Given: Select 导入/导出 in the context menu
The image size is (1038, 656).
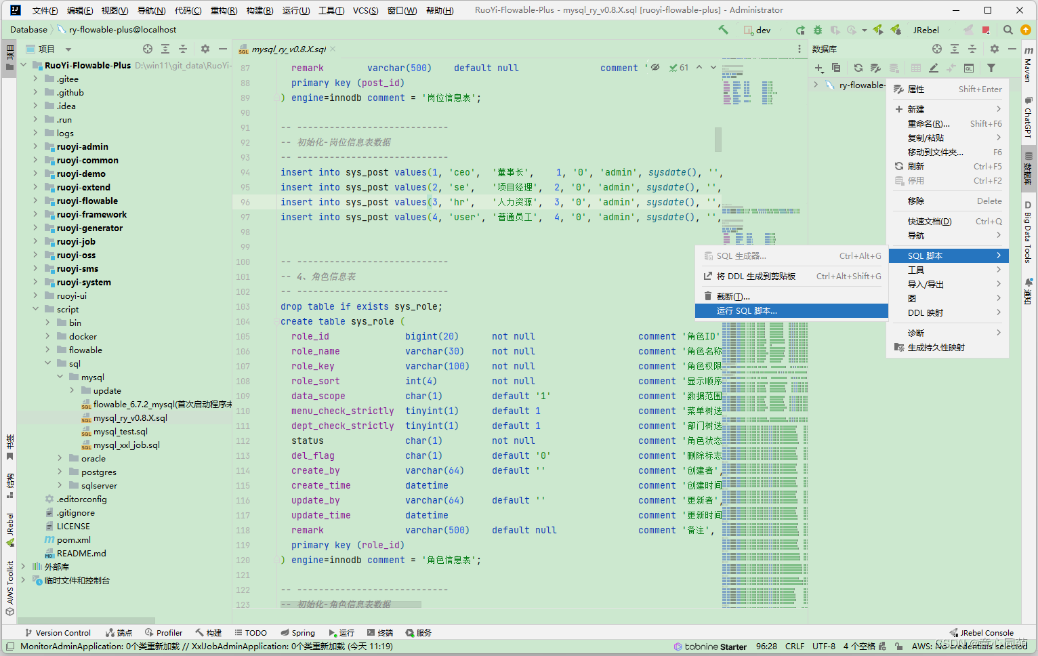Looking at the screenshot, I should [x=948, y=284].
